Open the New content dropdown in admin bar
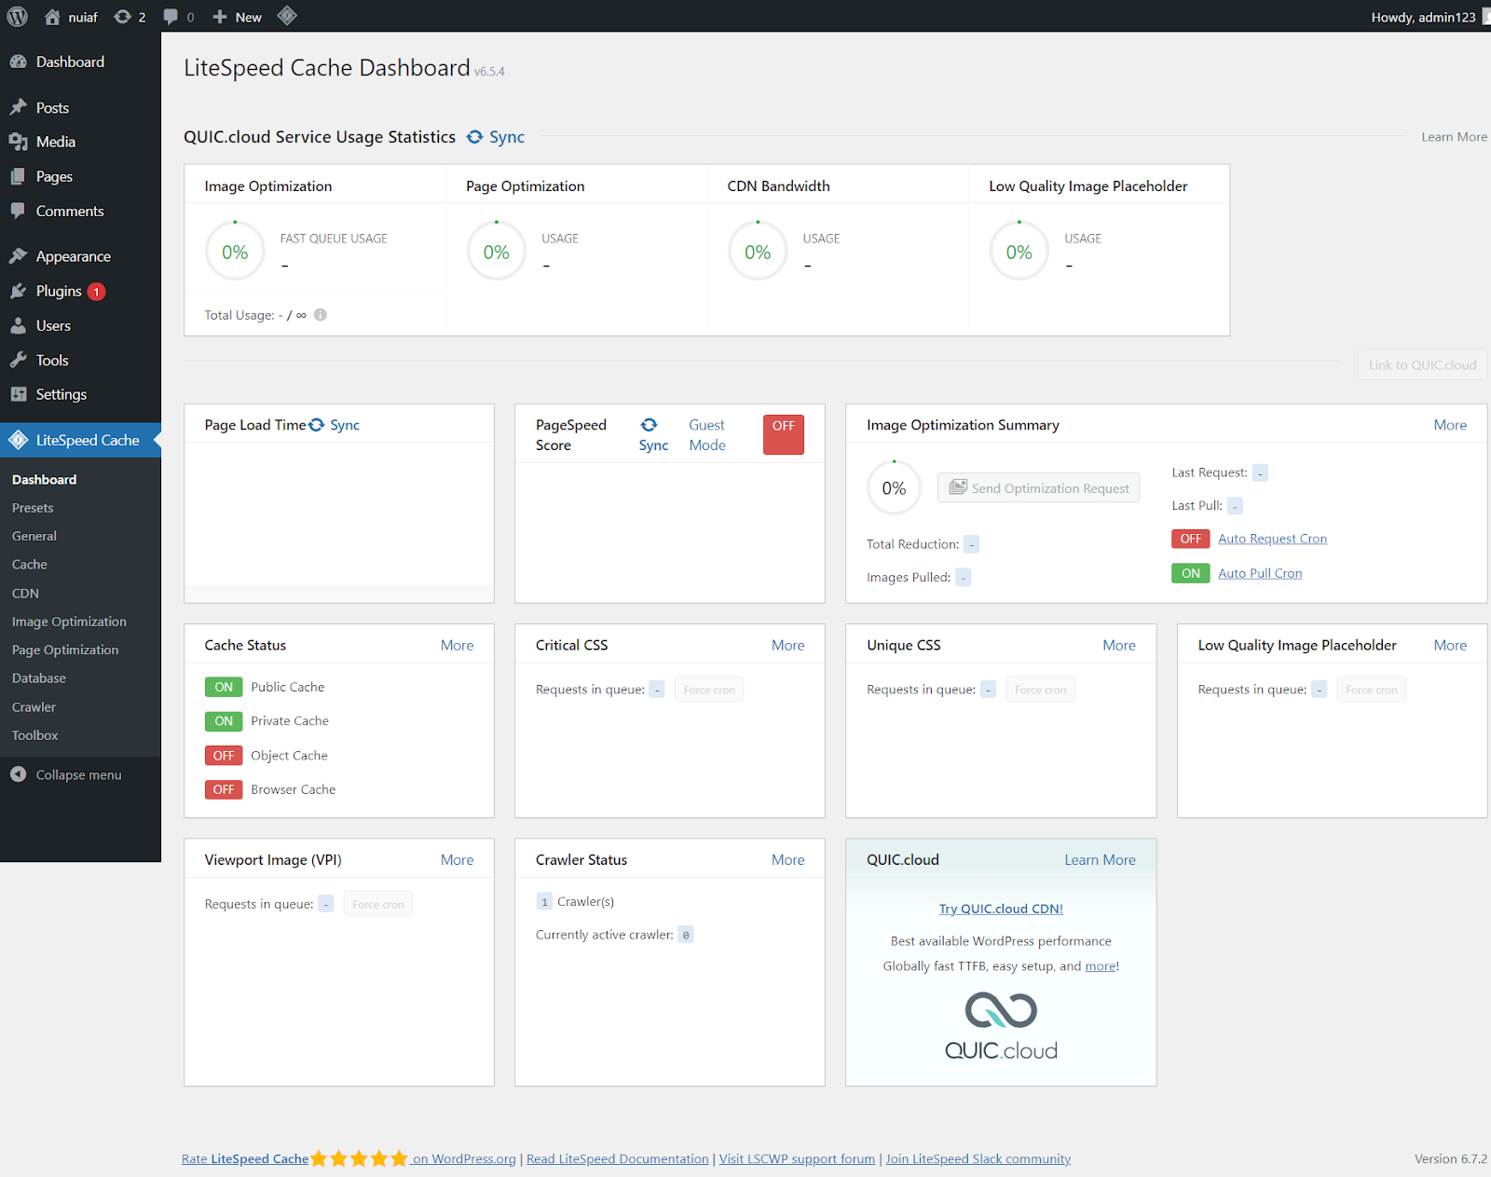 point(238,17)
